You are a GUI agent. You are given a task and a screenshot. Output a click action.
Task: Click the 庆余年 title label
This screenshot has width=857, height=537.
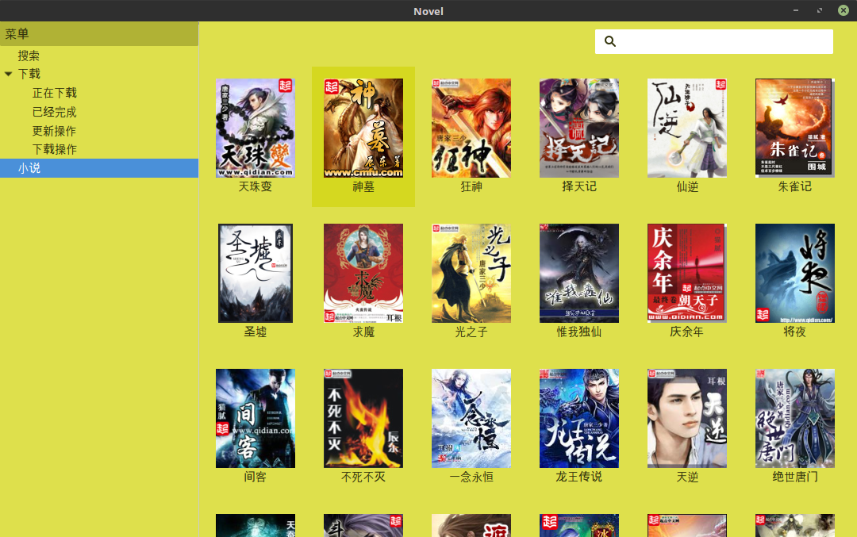coord(687,332)
